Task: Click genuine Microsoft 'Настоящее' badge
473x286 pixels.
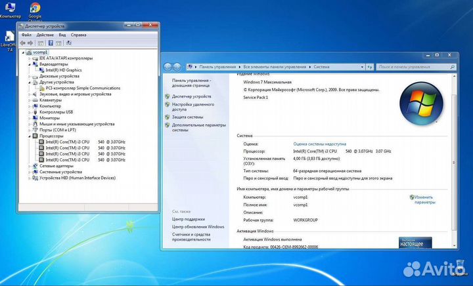Action: (x=415, y=242)
